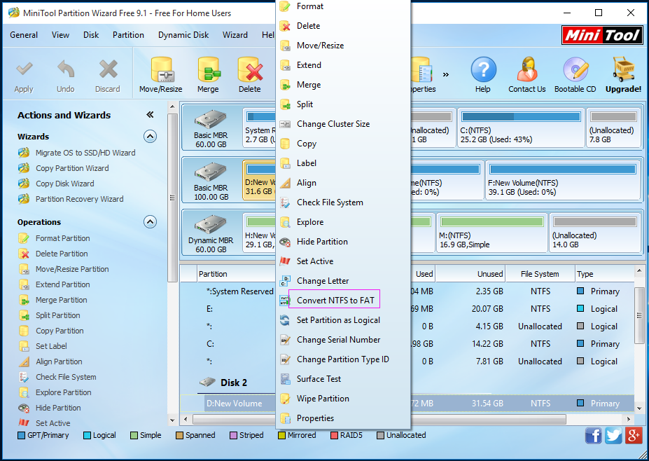Open the Wizard menu
Viewport: 649px width, 461px height.
click(235, 35)
